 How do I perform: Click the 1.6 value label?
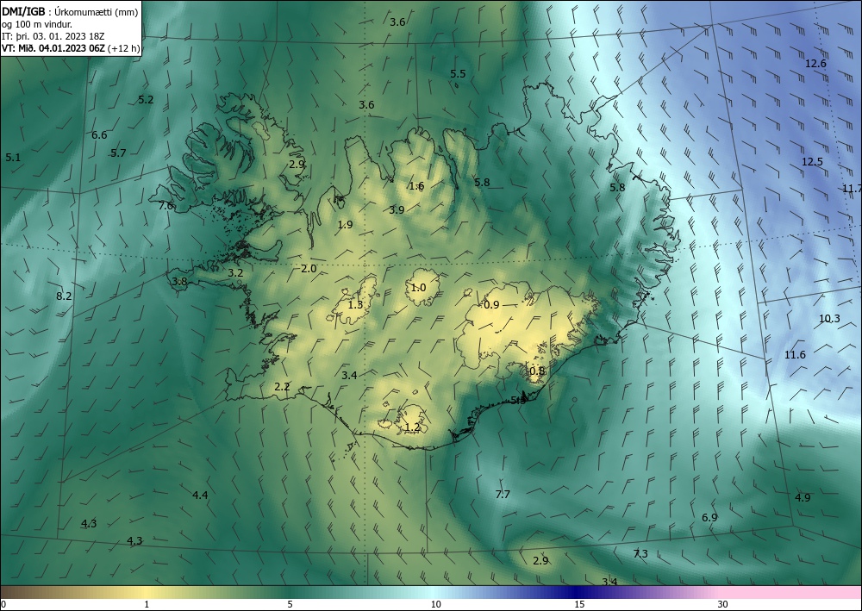[x=416, y=186]
